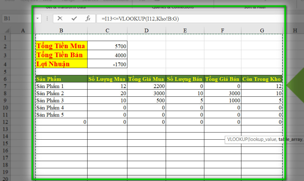Click inside the formula bar text
This screenshot has width=304, height=181.
pos(140,19)
